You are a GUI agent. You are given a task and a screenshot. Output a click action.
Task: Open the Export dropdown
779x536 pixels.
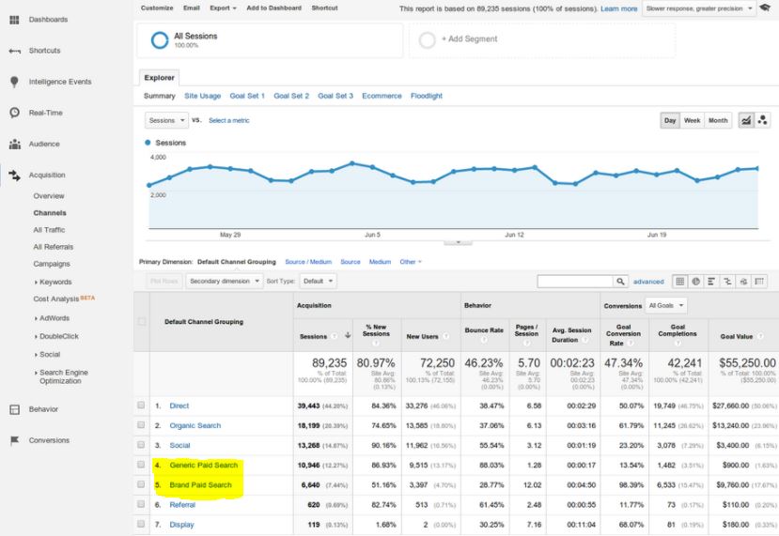click(x=223, y=8)
